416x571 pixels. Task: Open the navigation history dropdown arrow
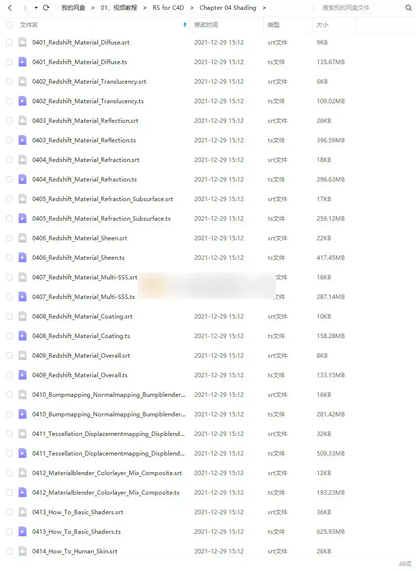click(x=36, y=8)
